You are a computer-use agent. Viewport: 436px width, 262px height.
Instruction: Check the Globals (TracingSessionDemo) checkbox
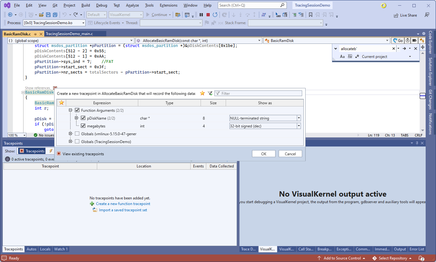coord(77,142)
